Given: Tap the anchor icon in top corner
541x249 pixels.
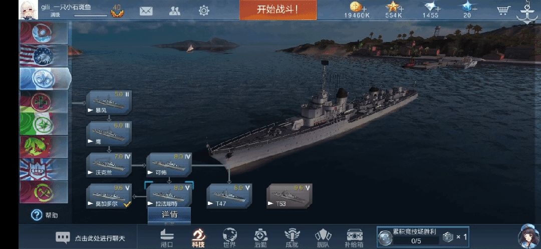Looking at the screenshot, I should [527, 12].
